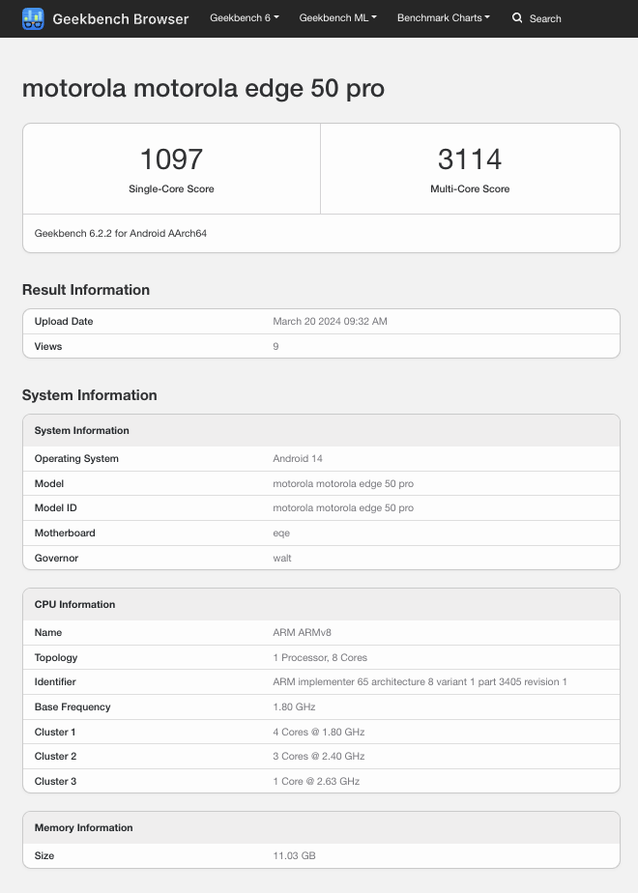Click the Multi-Core Score label
This screenshot has height=893, width=638.
470,189
